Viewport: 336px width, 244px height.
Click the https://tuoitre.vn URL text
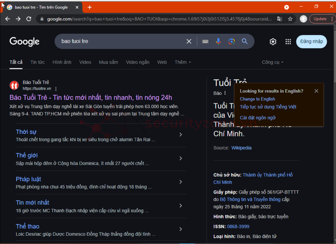pos(37,89)
